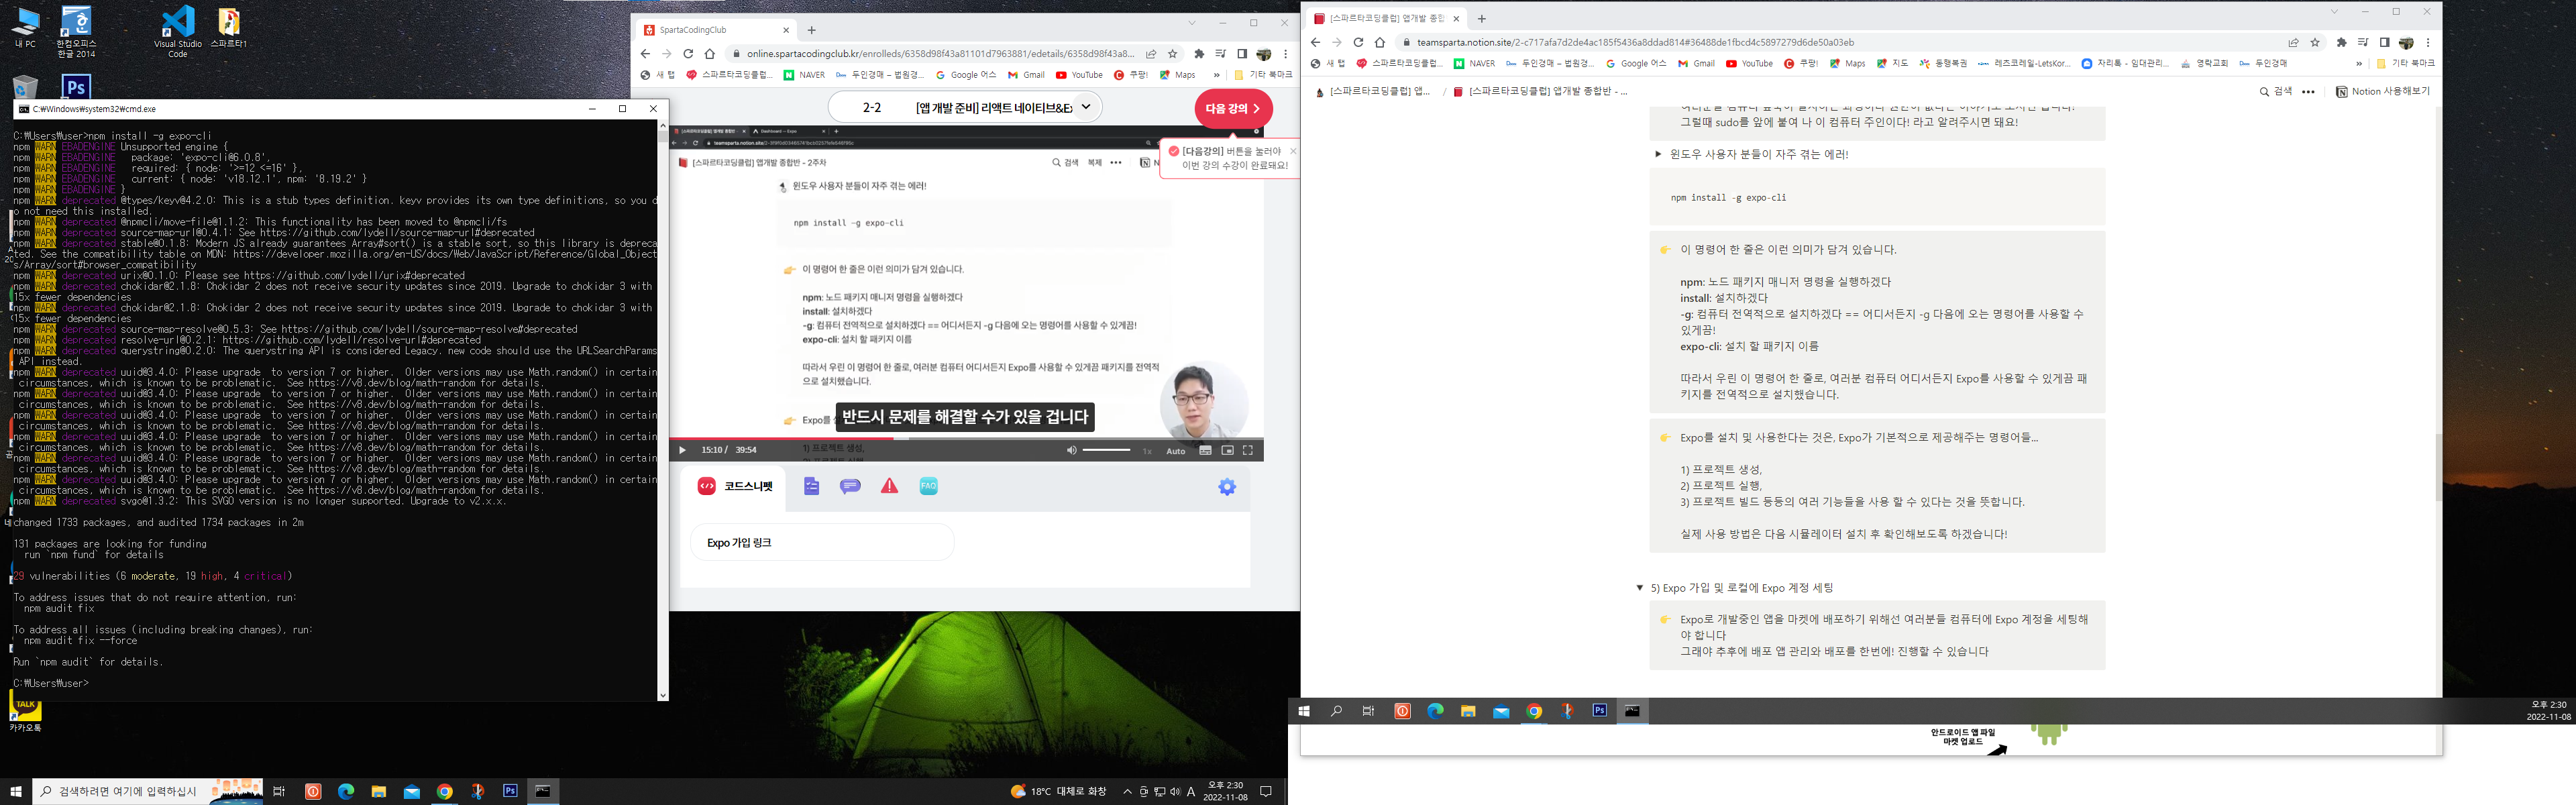
Task: Click Notion 사용해보기 button
Action: point(2382,91)
